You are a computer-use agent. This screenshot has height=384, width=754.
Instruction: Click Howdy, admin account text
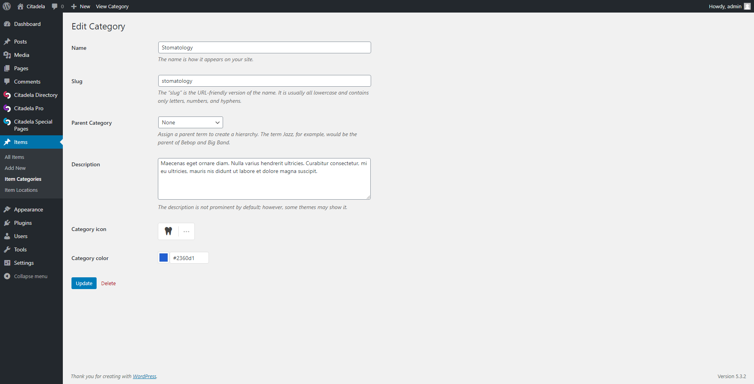(725, 6)
